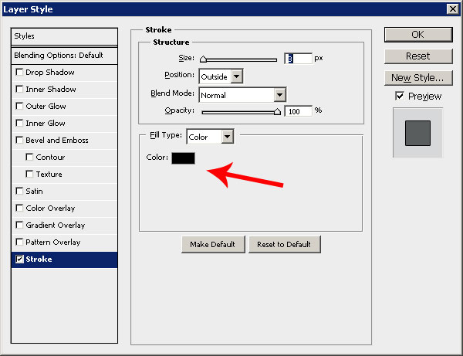
Task: Click the Make Default button
Action: click(x=213, y=244)
